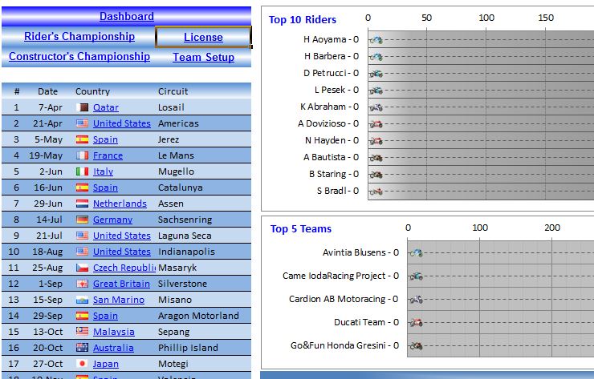Viewport: 594px width, 379px height.
Task: Click H Aoyama's motorcycle marker
Action: click(376, 39)
